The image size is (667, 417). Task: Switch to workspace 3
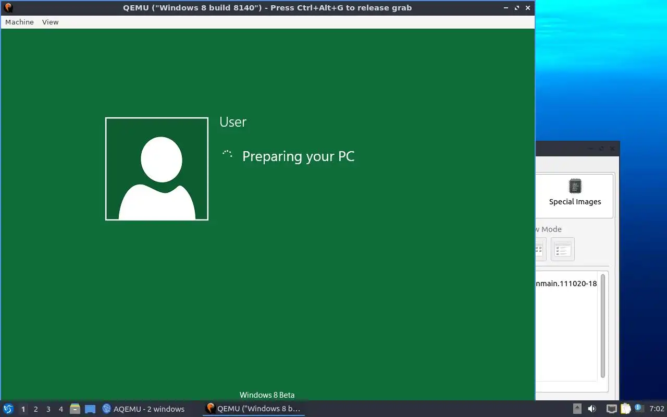click(x=48, y=409)
